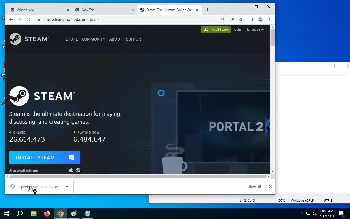Image resolution: width=350 pixels, height=219 pixels.
Task: Click Show all downloads
Action: click(254, 186)
